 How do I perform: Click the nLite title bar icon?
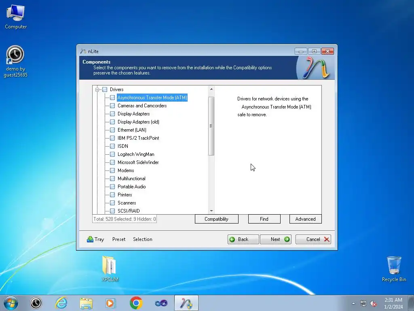(83, 51)
